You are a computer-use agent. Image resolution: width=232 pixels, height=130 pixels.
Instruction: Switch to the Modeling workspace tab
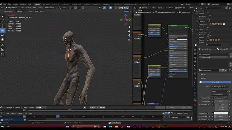pyautogui.click(x=46, y=4)
